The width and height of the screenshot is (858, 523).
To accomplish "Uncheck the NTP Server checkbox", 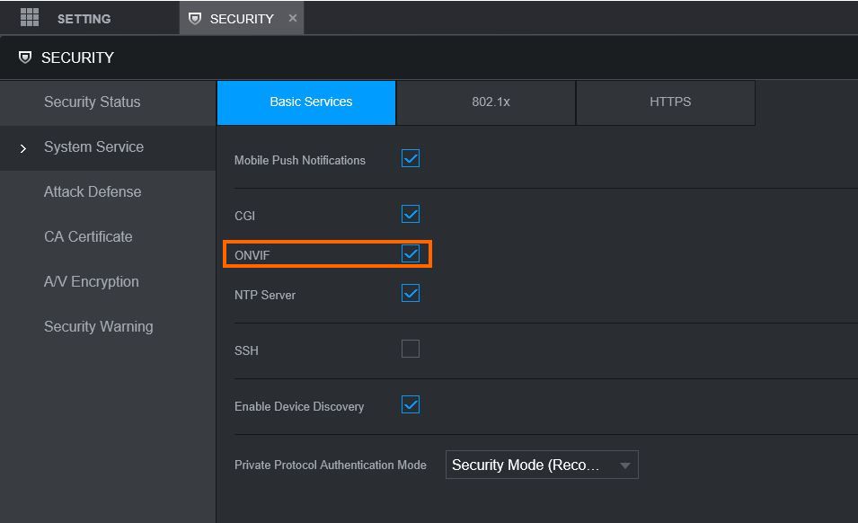I will click(x=411, y=294).
